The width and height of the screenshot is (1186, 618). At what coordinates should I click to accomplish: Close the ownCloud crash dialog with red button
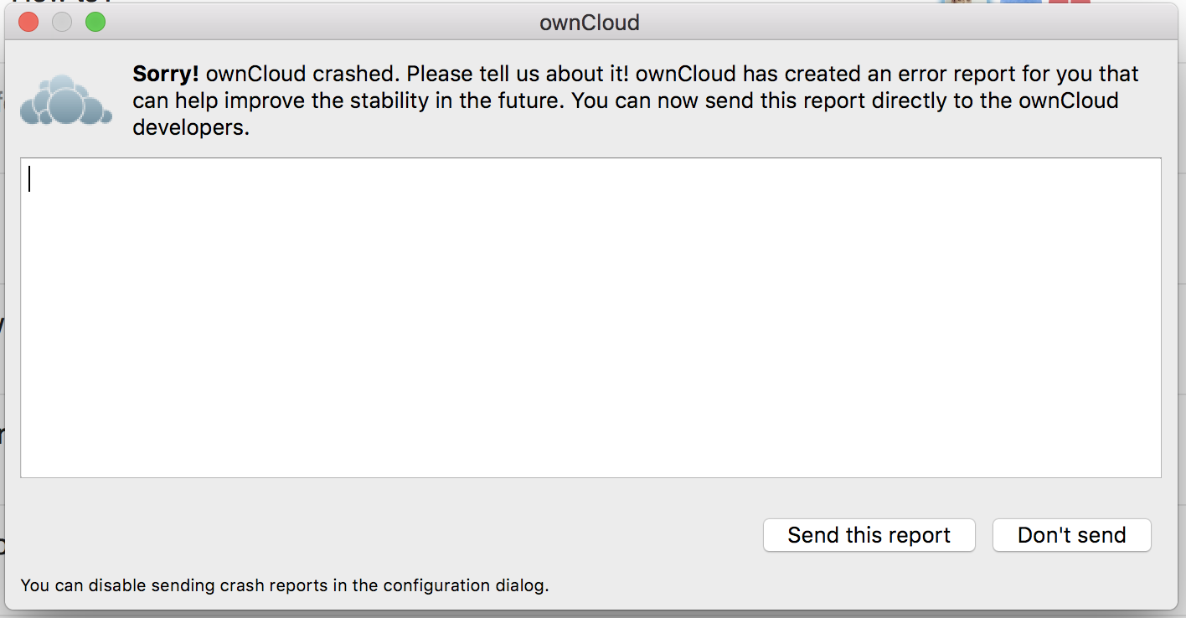[28, 22]
